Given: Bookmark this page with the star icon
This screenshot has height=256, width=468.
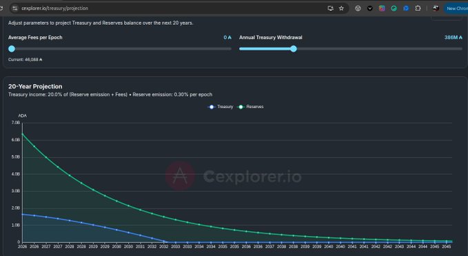Looking at the screenshot, I should [341, 8].
